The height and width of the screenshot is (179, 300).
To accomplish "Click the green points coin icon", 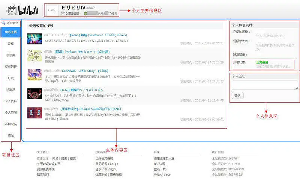I will pos(85,14).
